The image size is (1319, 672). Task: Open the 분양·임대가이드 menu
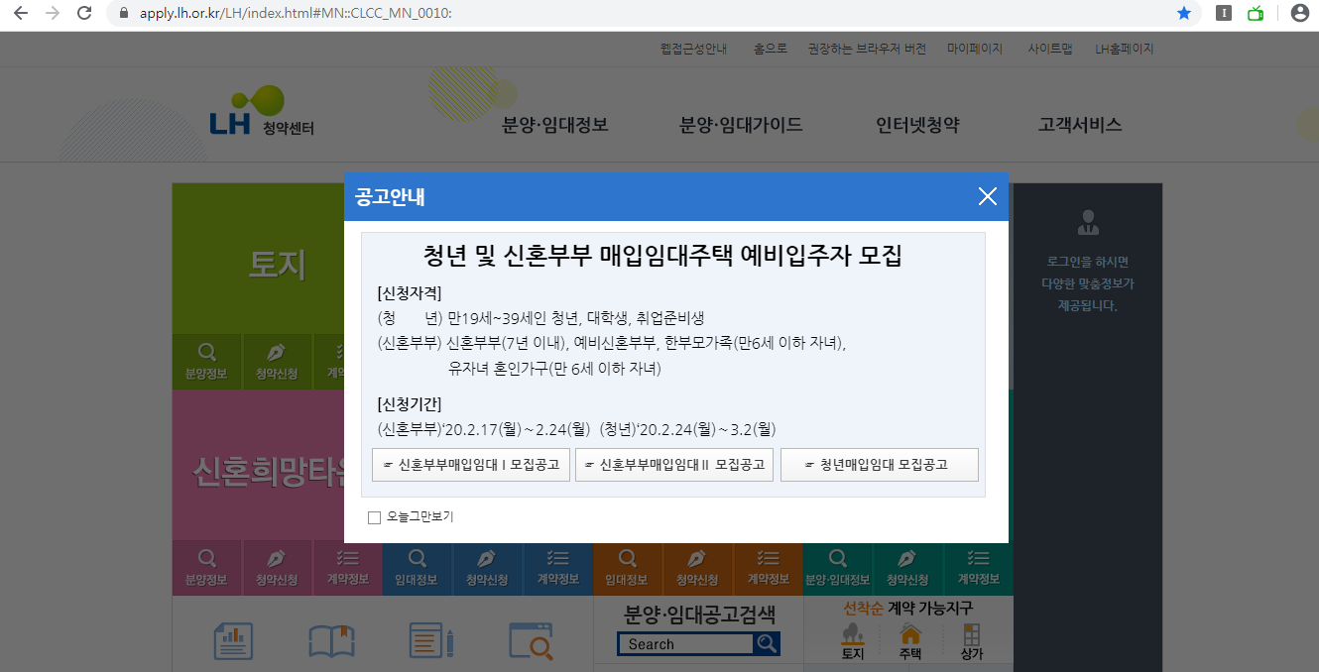(742, 126)
